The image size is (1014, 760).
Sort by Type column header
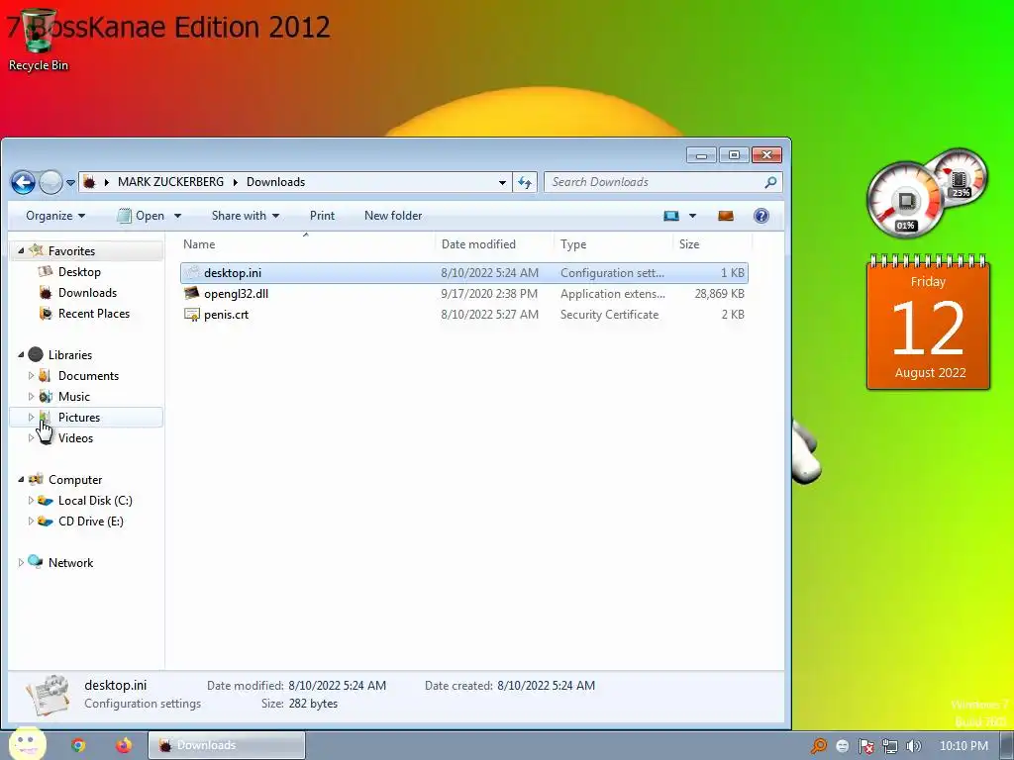coord(614,244)
